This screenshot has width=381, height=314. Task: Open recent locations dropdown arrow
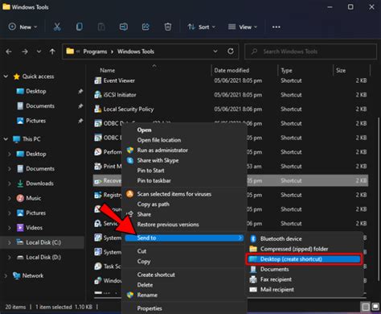(x=39, y=52)
